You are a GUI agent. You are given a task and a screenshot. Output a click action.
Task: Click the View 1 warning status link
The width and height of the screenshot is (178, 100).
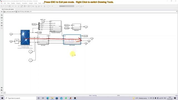(93, 96)
